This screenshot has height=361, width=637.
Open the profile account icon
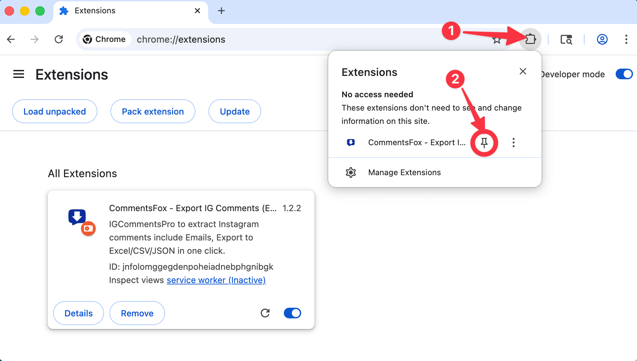coord(601,39)
